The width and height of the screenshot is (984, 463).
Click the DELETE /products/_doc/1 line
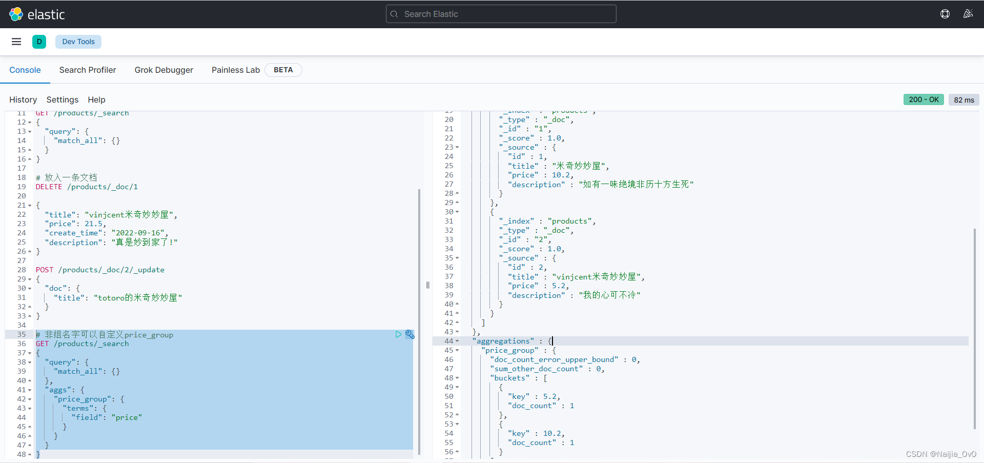(x=87, y=187)
